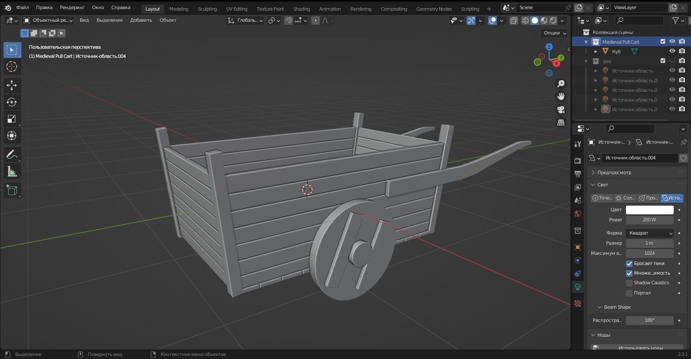Image resolution: width=691 pixels, height=359 pixels.
Task: Open the Добавить viewport menu
Action: point(141,20)
